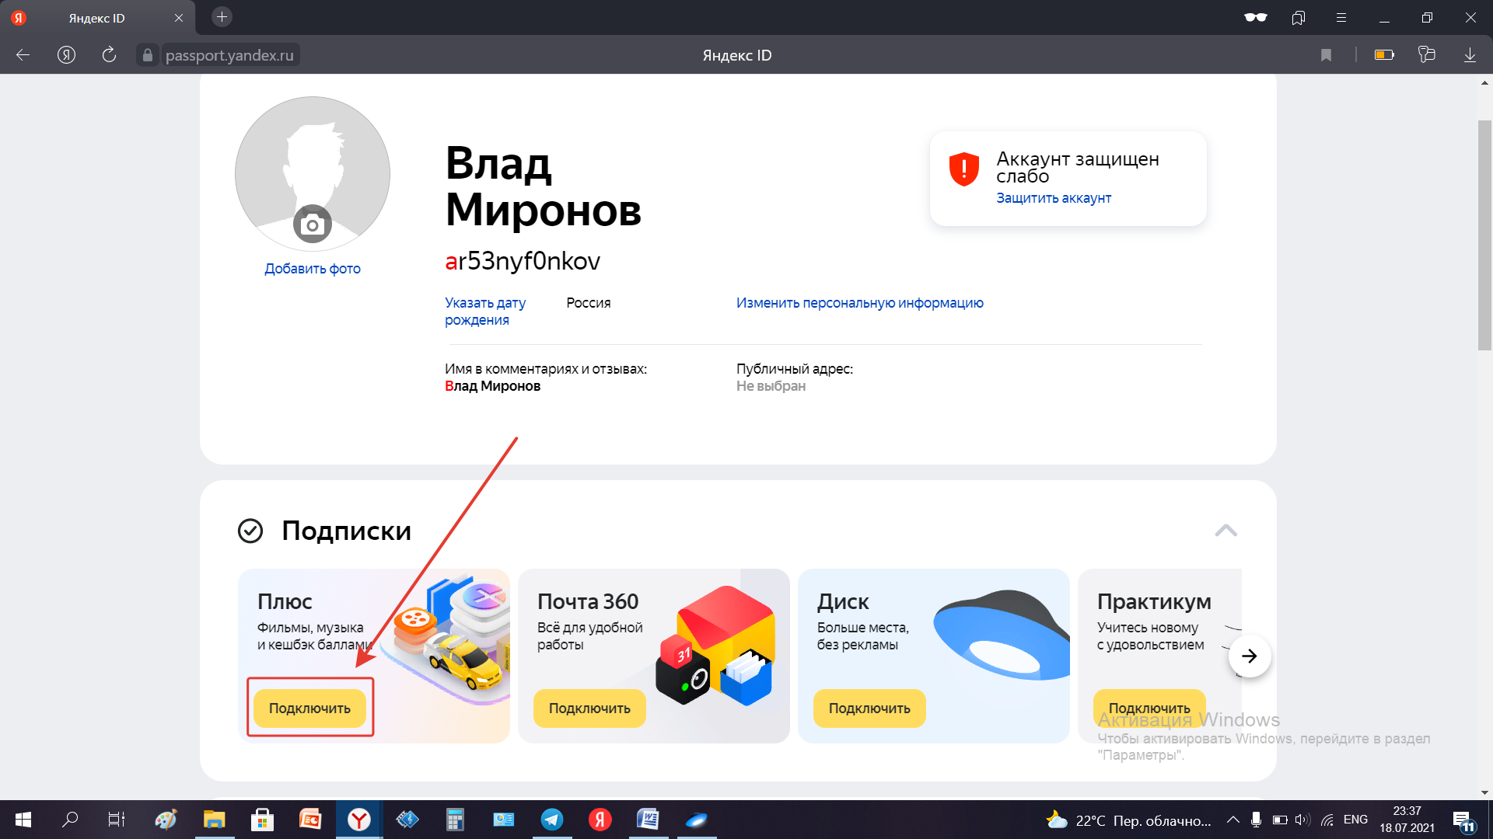Click the red shield security icon

pos(963,169)
